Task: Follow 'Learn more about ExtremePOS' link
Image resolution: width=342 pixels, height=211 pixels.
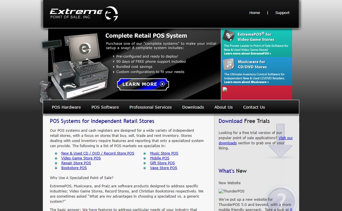Action: (x=247, y=54)
